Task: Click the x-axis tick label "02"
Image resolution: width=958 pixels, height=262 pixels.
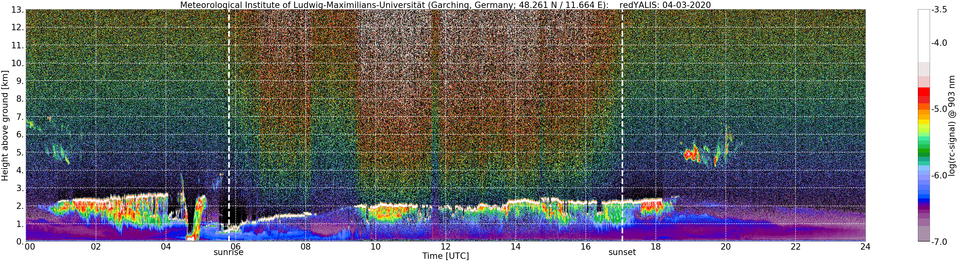Action: (96, 247)
